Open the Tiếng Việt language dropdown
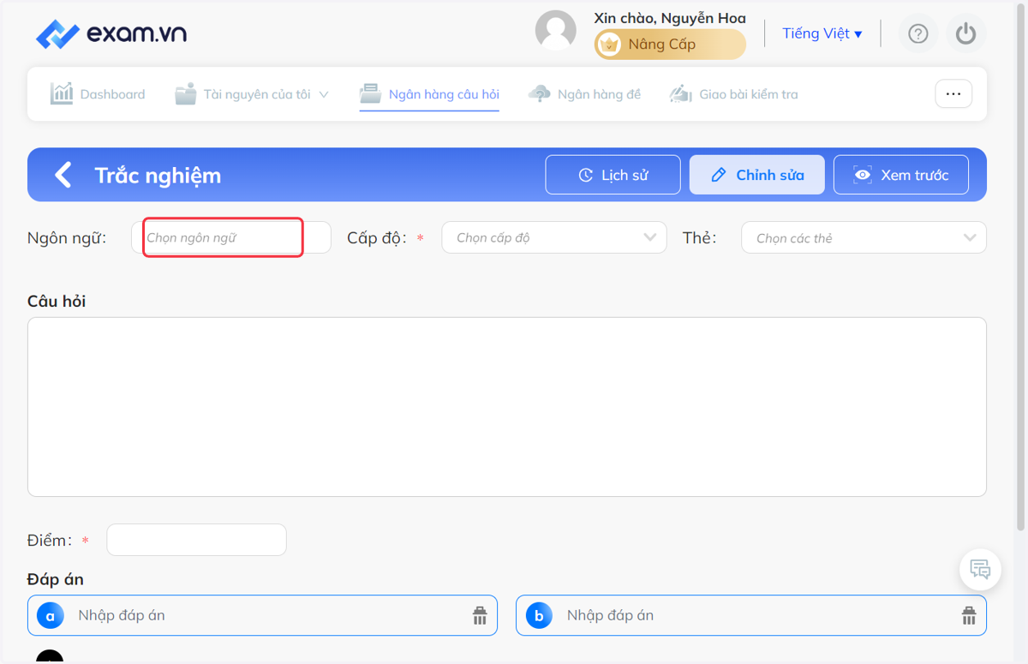 822,33
